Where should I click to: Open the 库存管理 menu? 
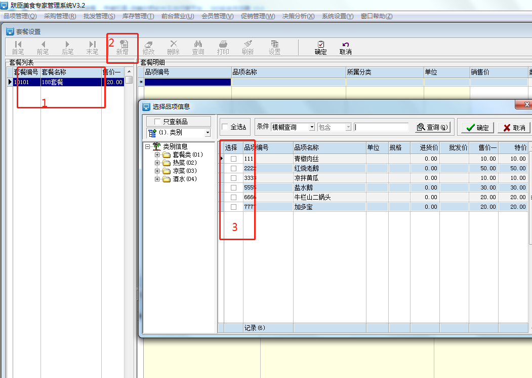point(138,16)
